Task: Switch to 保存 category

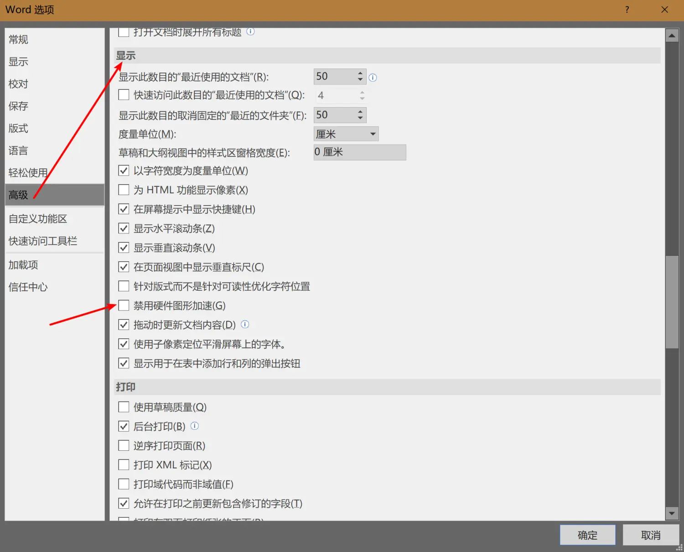Action: click(55, 106)
